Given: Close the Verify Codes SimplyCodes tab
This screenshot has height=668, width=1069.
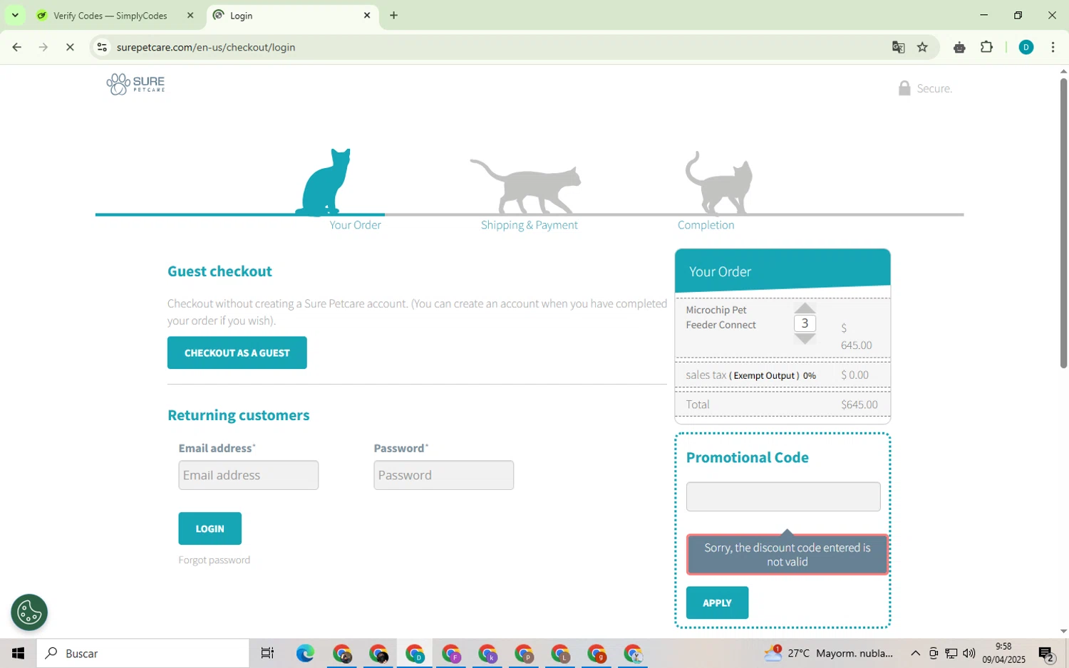Looking at the screenshot, I should tap(190, 15).
